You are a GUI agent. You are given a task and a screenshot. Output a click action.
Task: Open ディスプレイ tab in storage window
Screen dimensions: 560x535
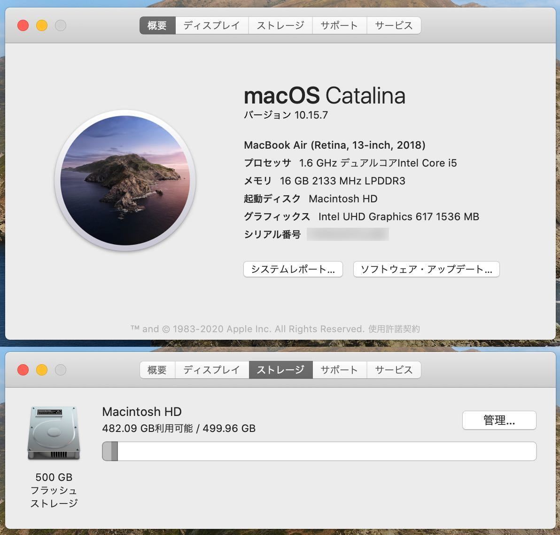(x=212, y=370)
